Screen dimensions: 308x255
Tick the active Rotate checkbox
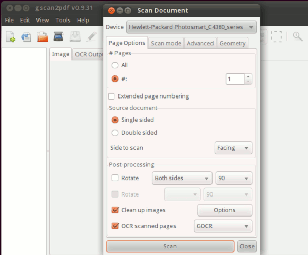point(115,178)
